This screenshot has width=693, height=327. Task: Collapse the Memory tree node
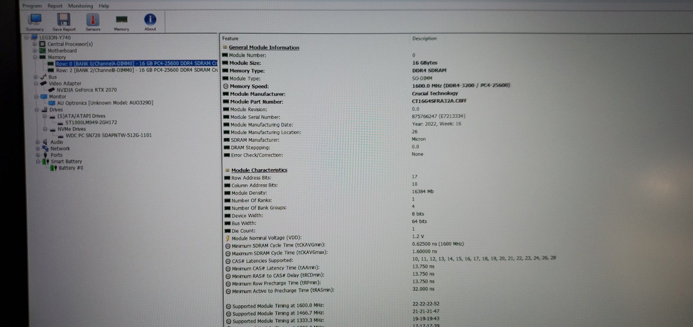(35, 57)
